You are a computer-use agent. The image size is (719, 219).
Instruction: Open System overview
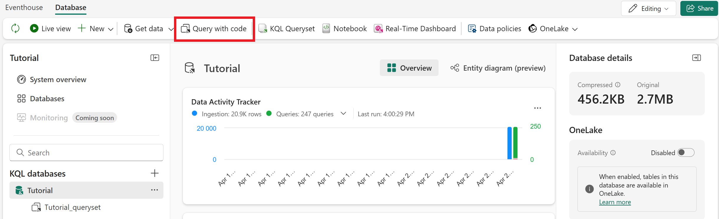pos(52,79)
